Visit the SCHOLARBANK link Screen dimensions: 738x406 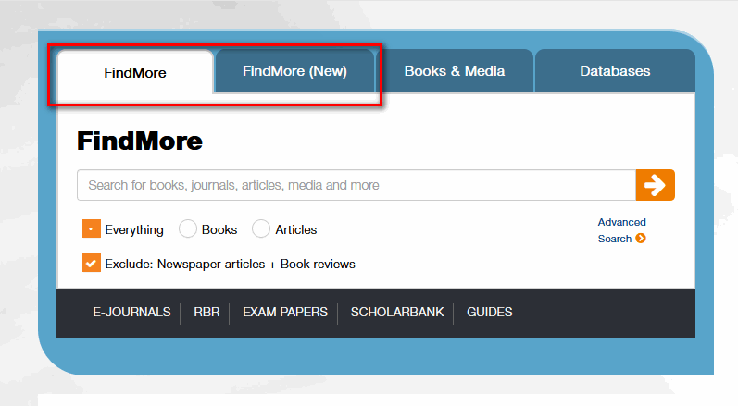click(x=396, y=312)
